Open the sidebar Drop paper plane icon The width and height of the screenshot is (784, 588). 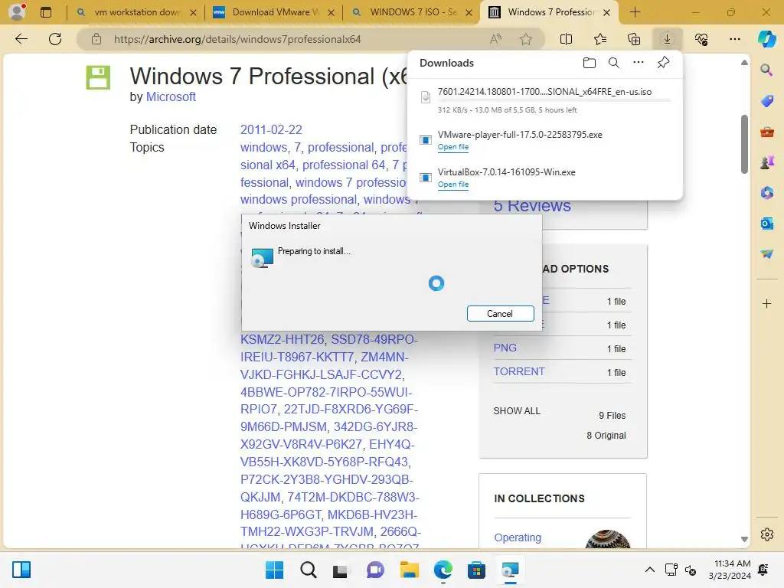click(x=766, y=253)
